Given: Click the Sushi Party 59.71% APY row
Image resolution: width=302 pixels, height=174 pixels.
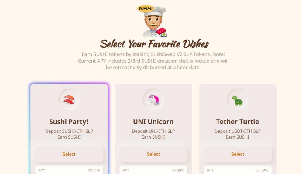Looking at the screenshot, I should (69, 170).
